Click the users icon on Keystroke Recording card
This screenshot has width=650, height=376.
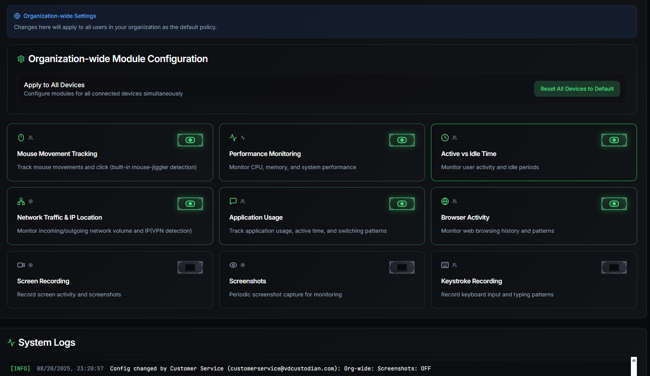454,265
